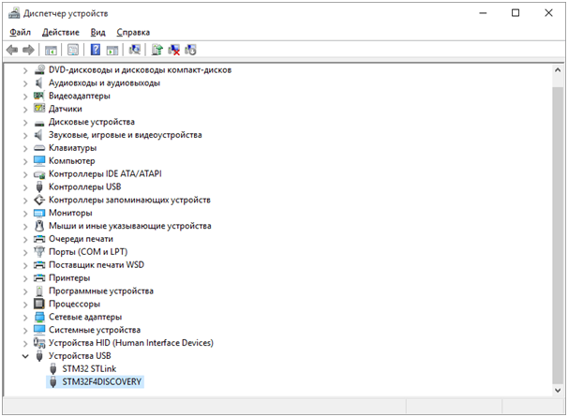Expand the DVD-дисководы category

point(25,70)
